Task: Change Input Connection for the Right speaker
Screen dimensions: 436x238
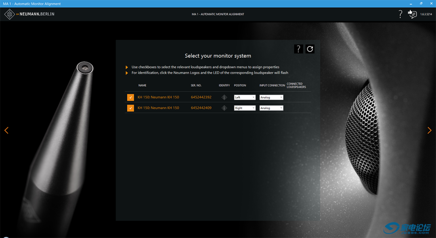Action: 271,108
